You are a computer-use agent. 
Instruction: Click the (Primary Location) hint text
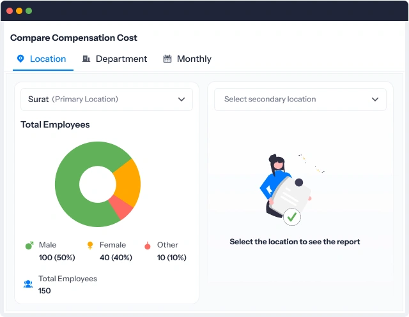(x=85, y=99)
